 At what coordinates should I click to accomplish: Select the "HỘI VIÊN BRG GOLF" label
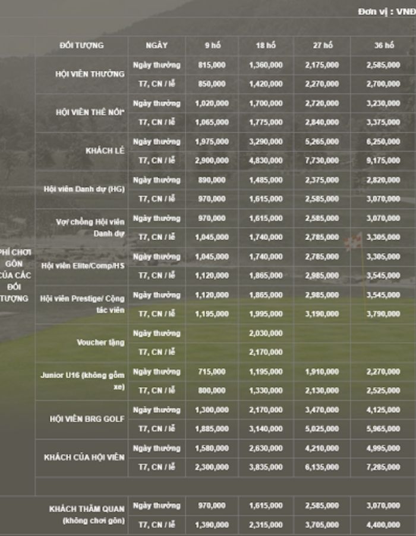pos(87,419)
